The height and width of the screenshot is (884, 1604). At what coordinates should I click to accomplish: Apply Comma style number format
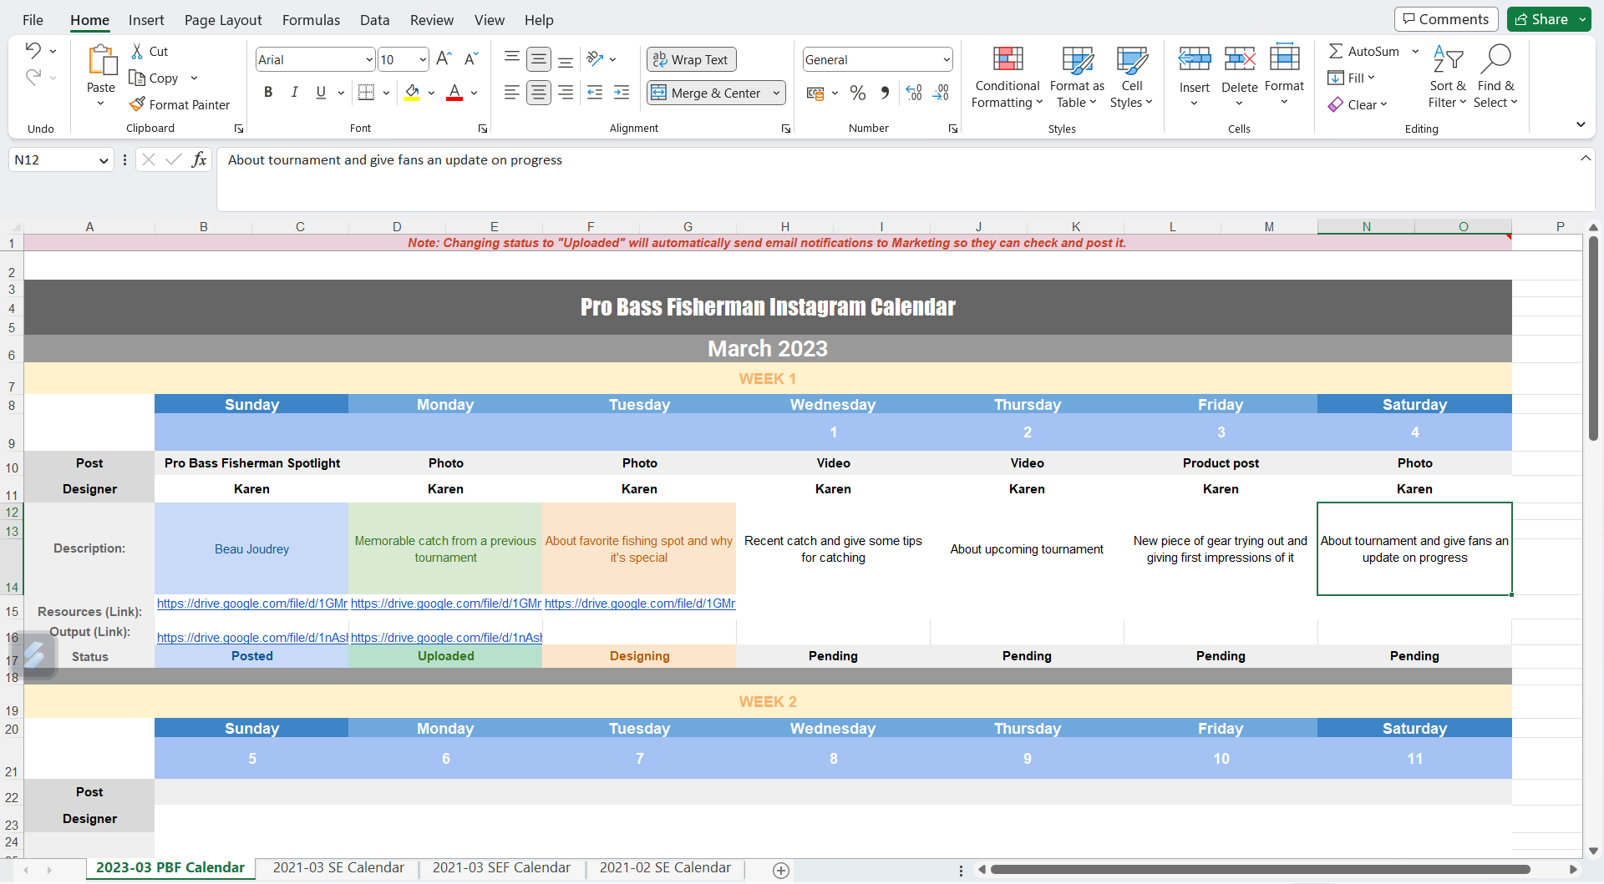885,93
